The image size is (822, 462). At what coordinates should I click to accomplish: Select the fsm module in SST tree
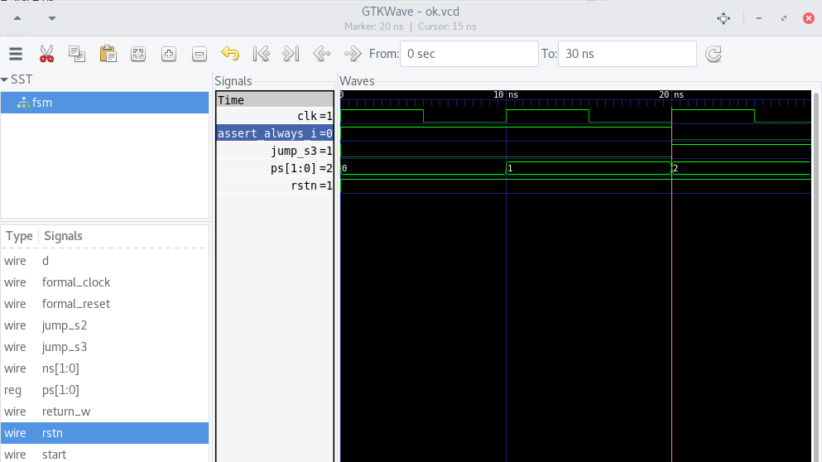[105, 103]
